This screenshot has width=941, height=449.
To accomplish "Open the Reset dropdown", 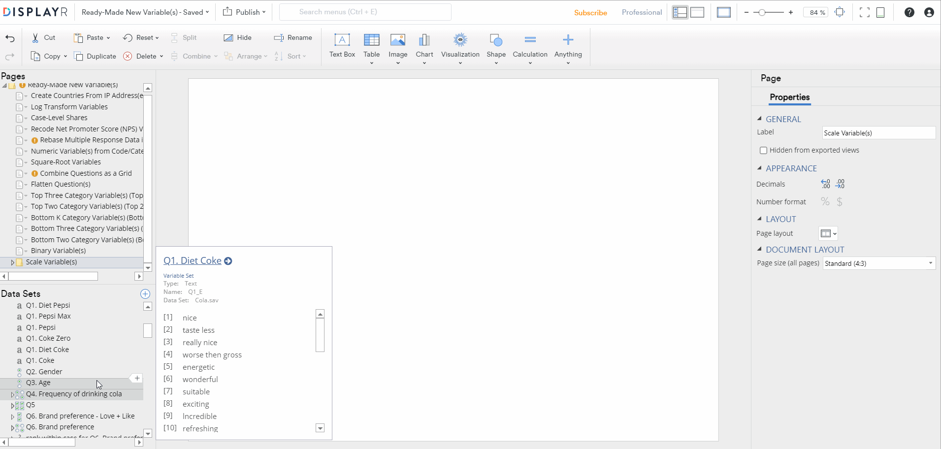I will point(157,38).
